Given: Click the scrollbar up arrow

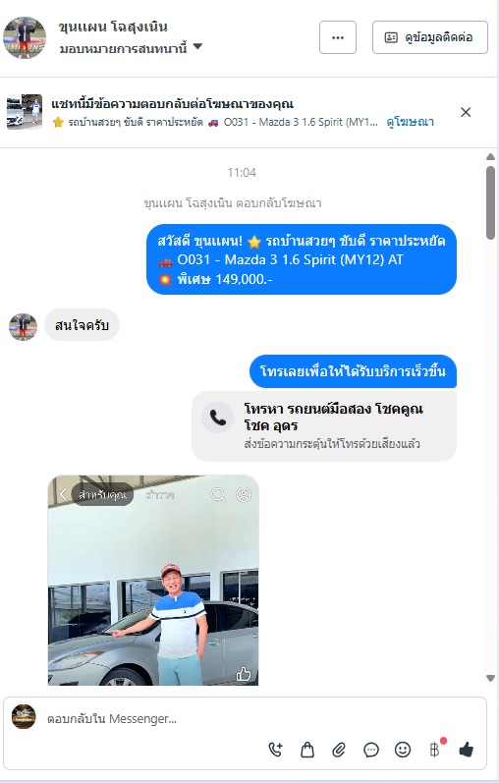Looking at the screenshot, I should click(490, 157).
